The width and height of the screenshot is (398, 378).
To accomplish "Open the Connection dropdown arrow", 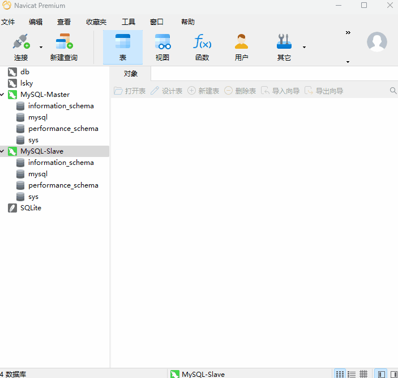I will pyautogui.click(x=41, y=47).
